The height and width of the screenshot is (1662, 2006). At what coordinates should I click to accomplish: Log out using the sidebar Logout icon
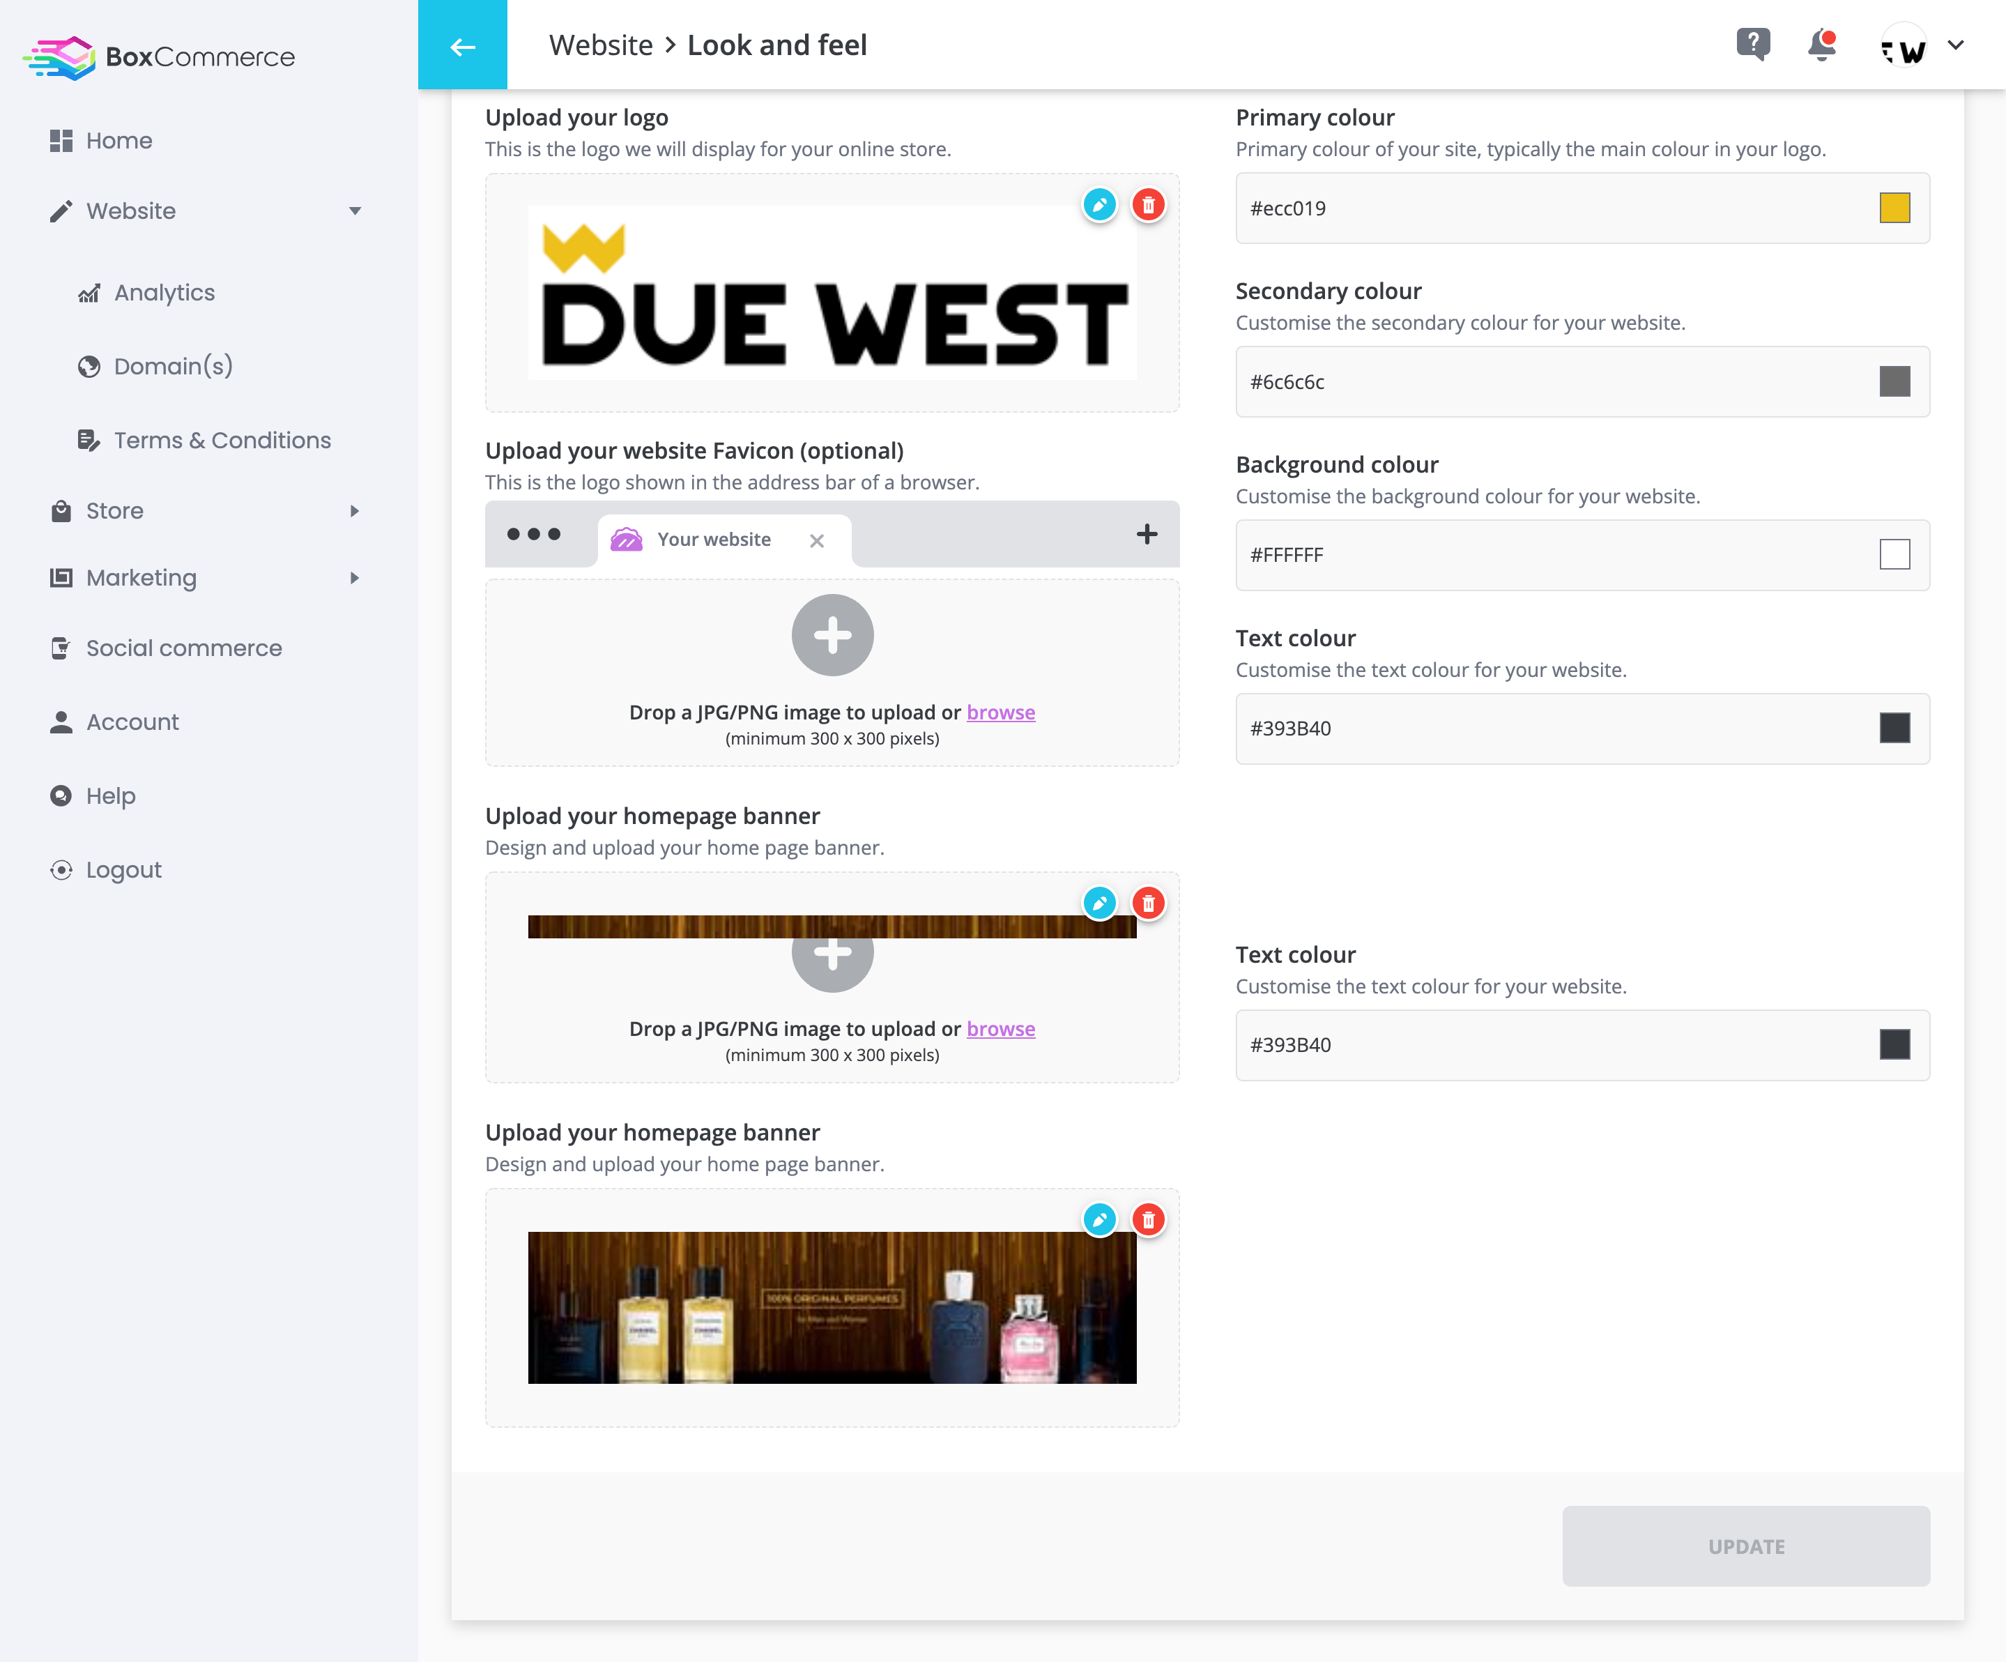point(61,869)
